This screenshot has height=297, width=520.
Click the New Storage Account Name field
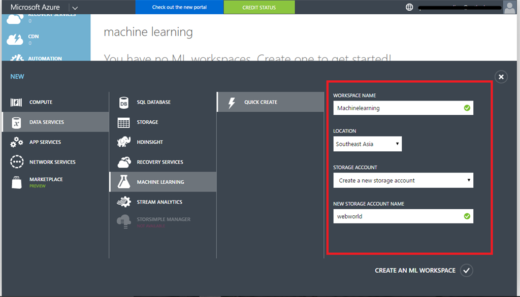coord(403,216)
